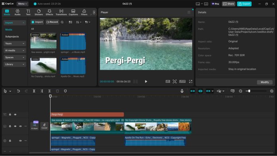This screenshot has height=156, width=277.
Task: Open the Player panel menu icon
Action: [189, 12]
